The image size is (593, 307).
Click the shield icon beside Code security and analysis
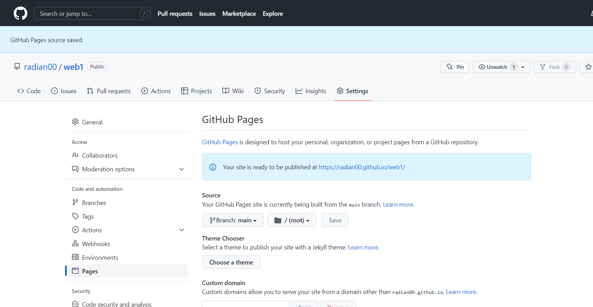(x=75, y=304)
